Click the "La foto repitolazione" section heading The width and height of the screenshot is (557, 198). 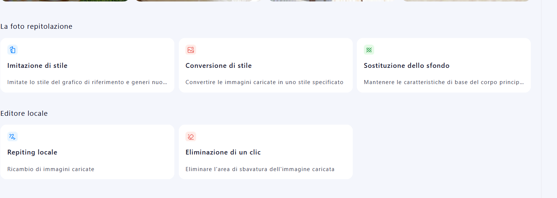(36, 27)
